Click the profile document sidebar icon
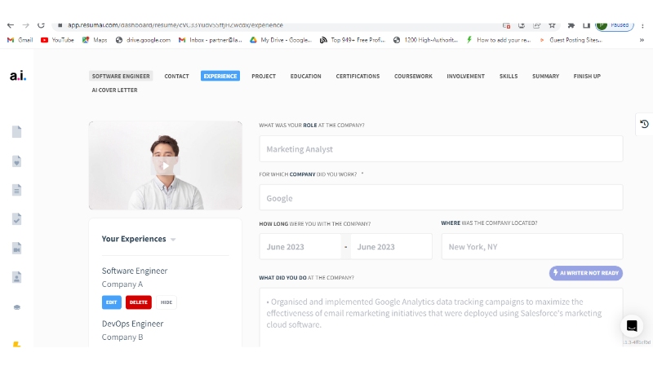 [x=16, y=277]
